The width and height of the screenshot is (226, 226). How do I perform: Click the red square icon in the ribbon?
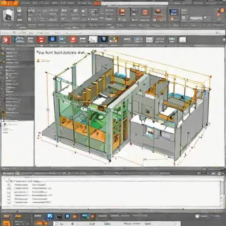(145, 12)
